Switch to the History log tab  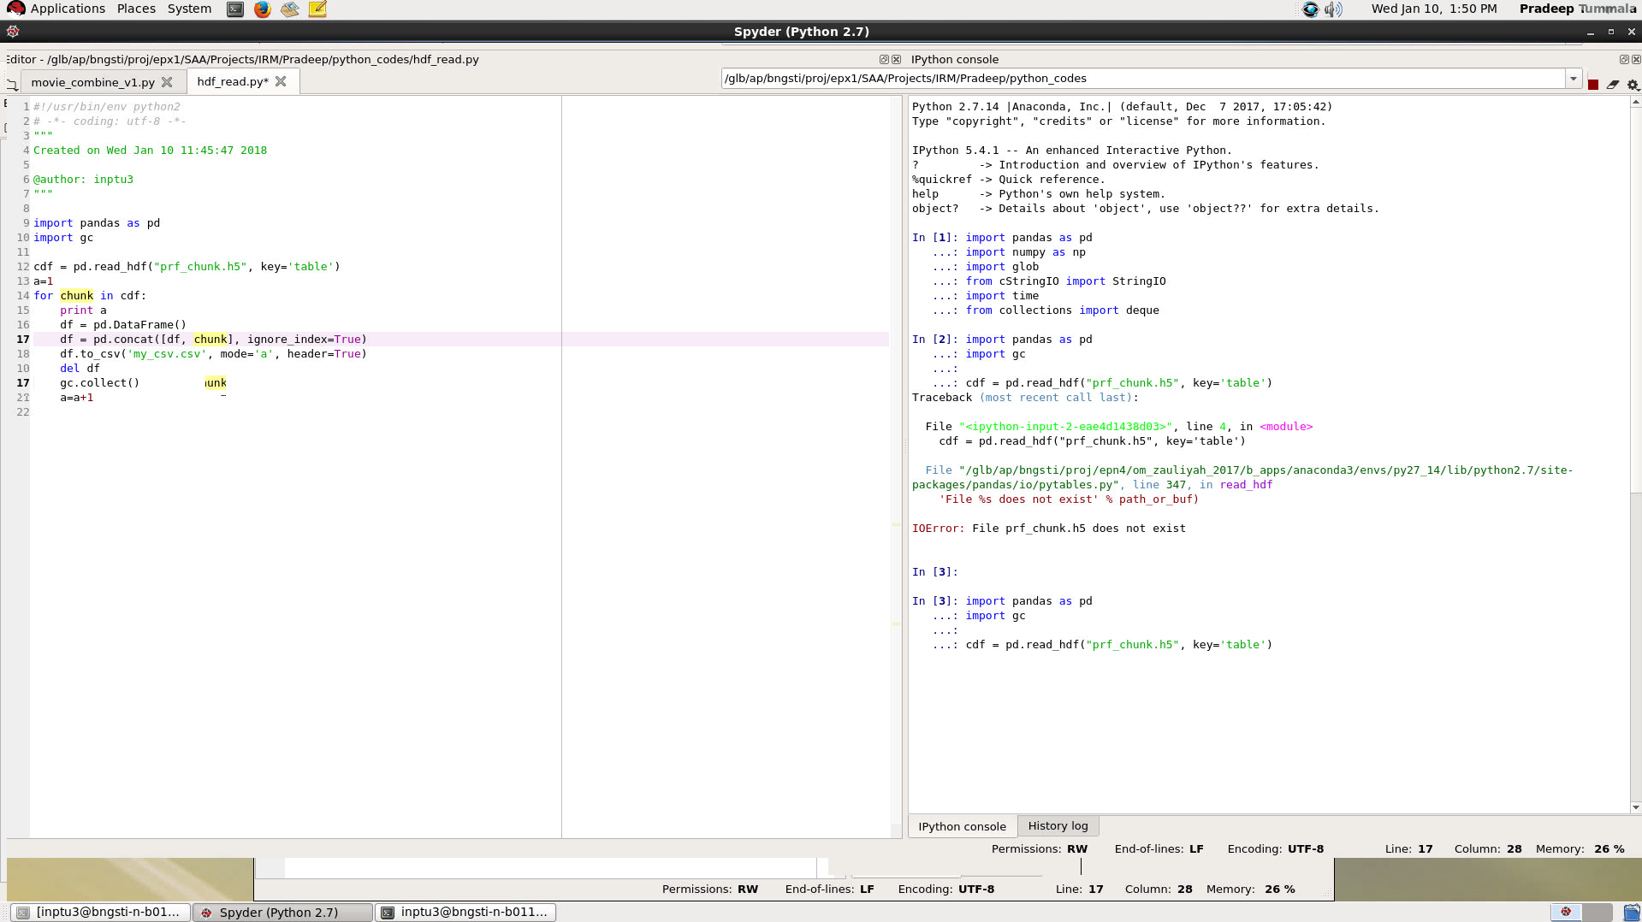click(1058, 826)
